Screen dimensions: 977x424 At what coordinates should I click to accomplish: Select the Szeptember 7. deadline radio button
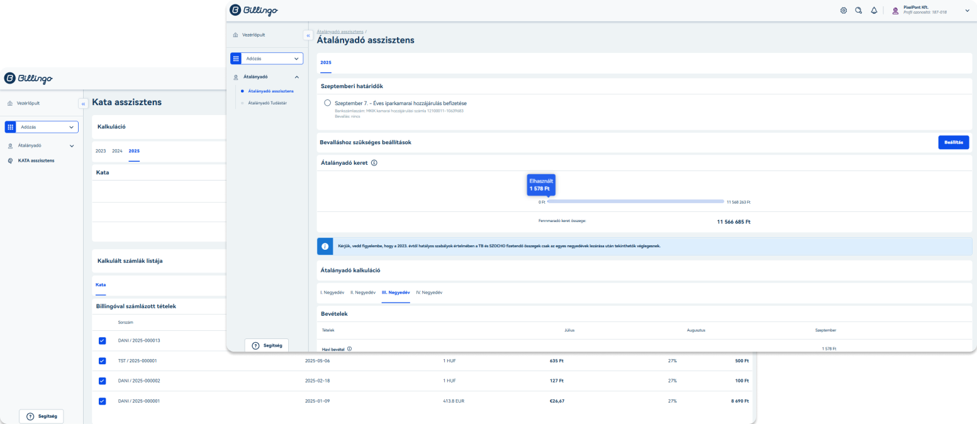coord(327,103)
